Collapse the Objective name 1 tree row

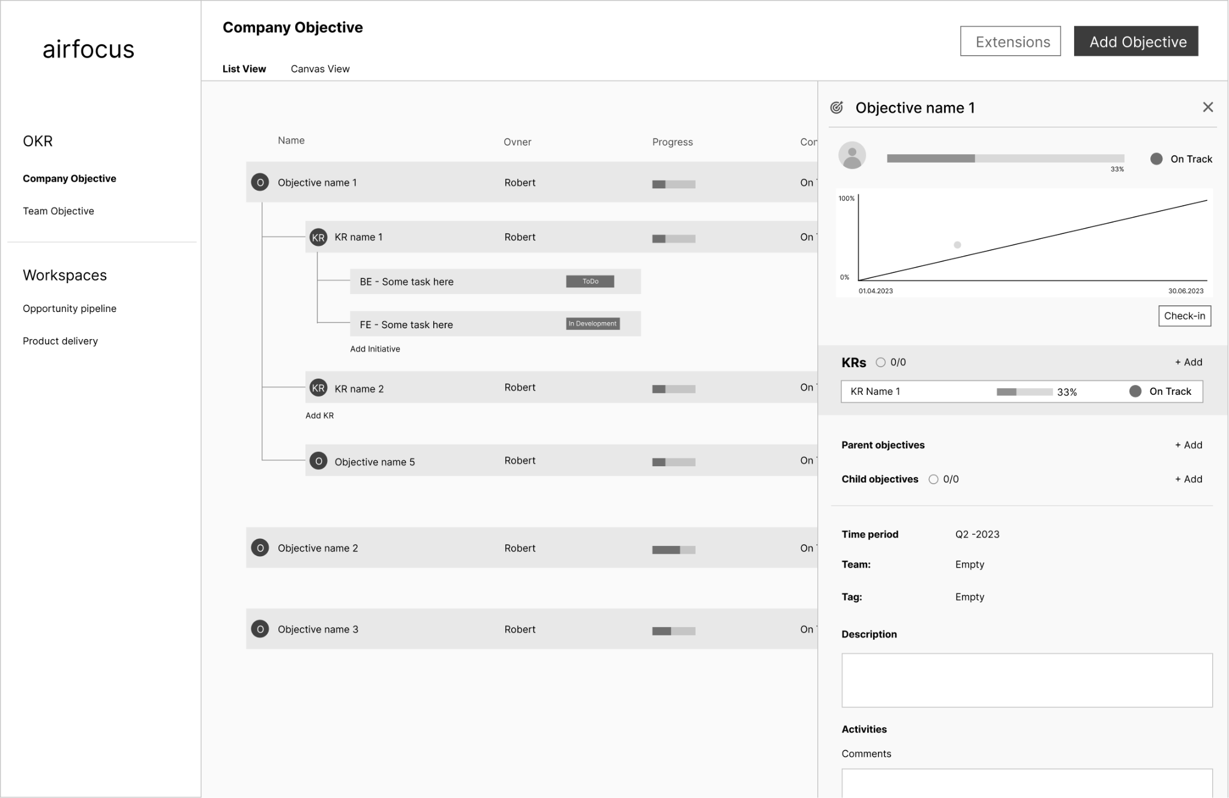pos(260,182)
